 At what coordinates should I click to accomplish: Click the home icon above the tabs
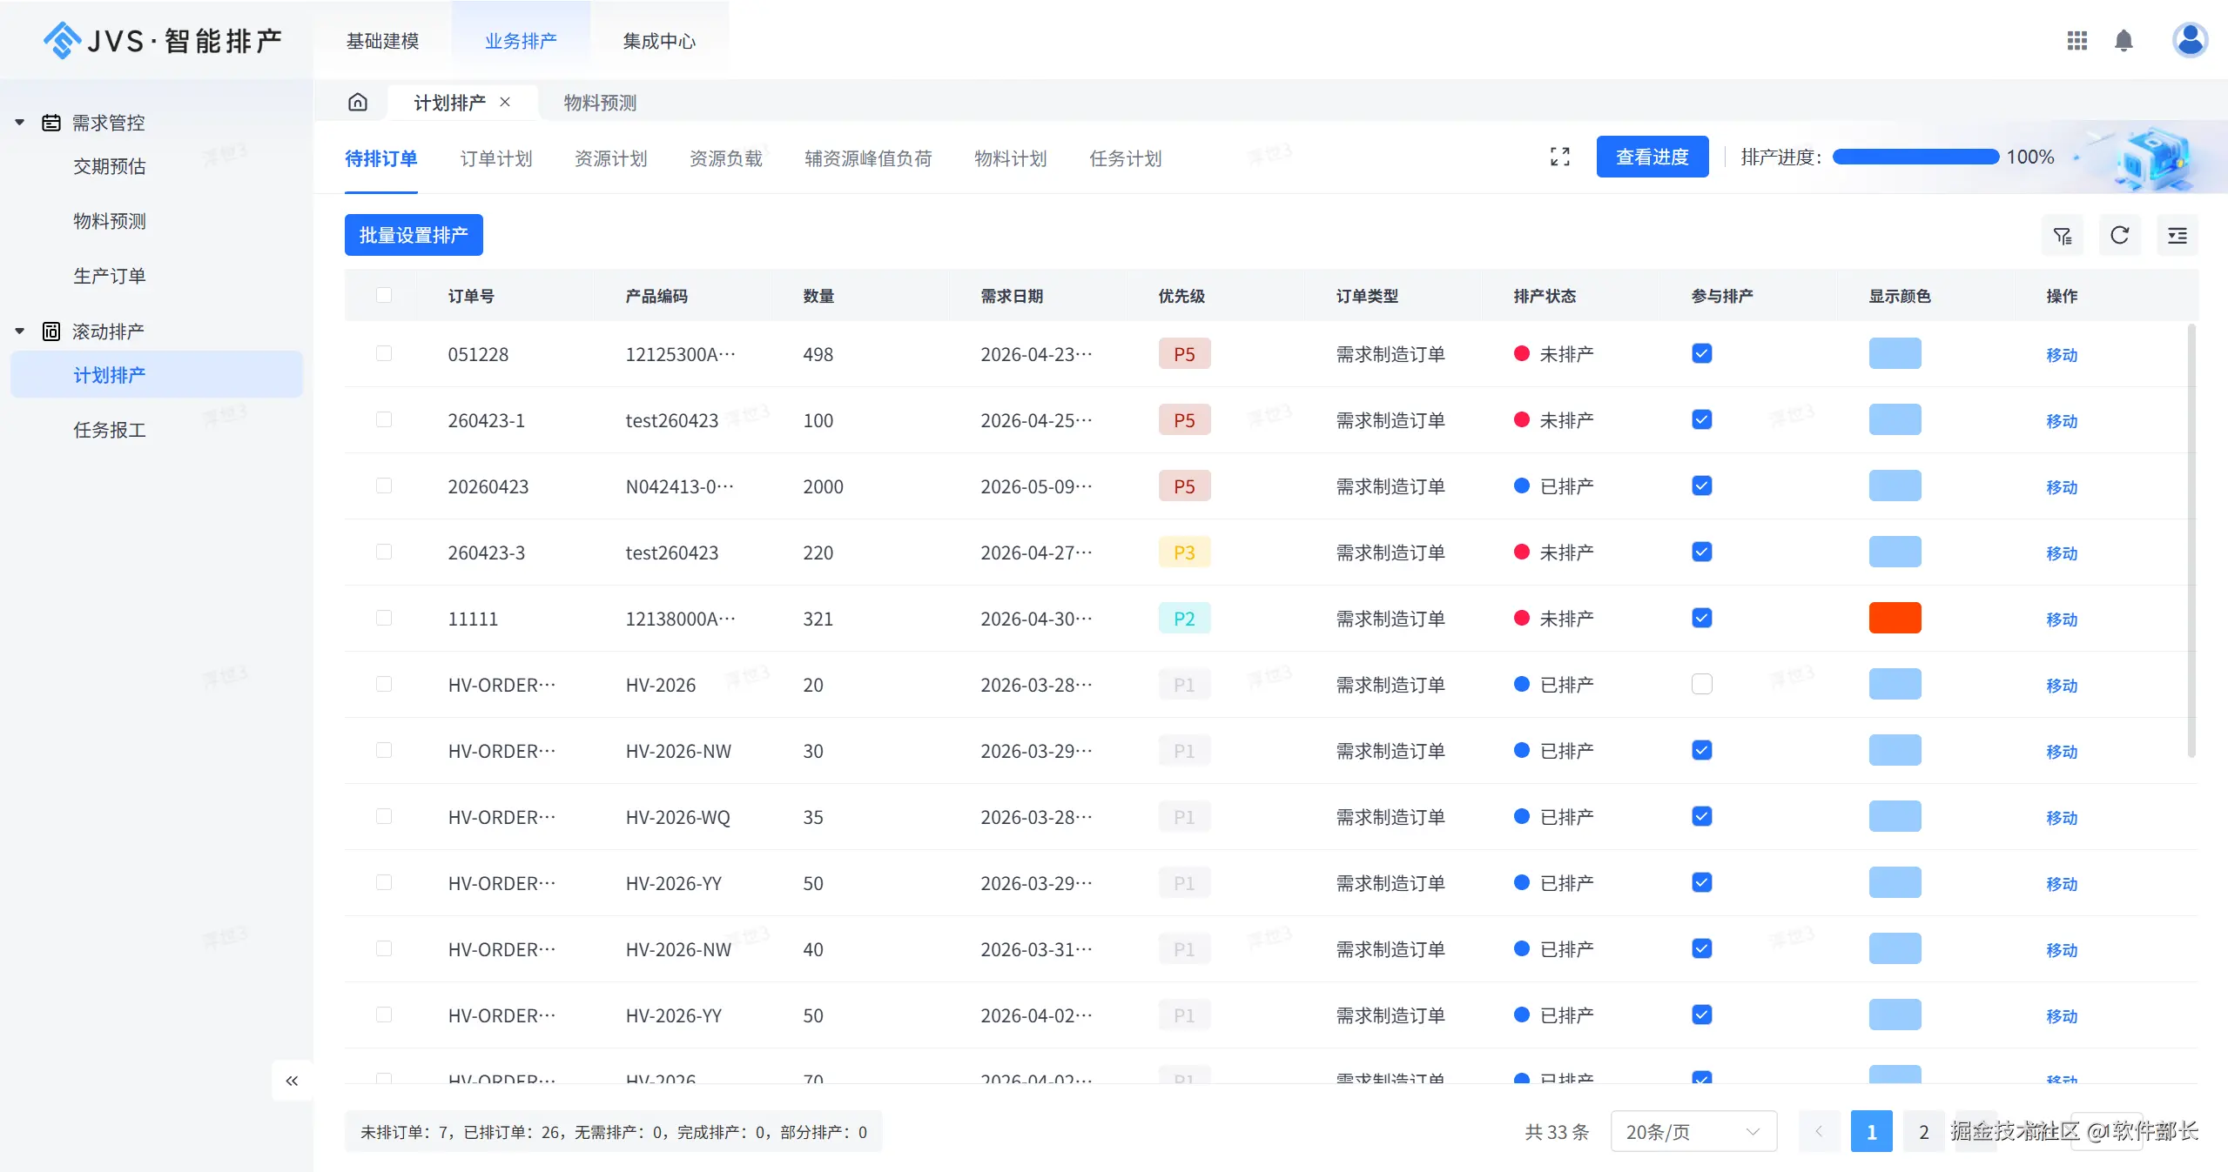[x=358, y=102]
